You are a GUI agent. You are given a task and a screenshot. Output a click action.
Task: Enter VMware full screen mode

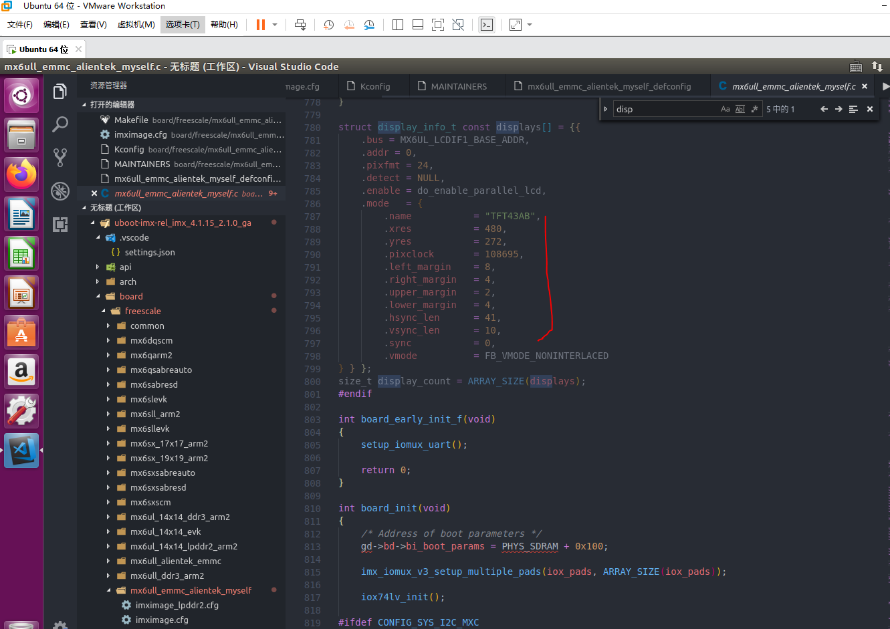pyautogui.click(x=438, y=25)
